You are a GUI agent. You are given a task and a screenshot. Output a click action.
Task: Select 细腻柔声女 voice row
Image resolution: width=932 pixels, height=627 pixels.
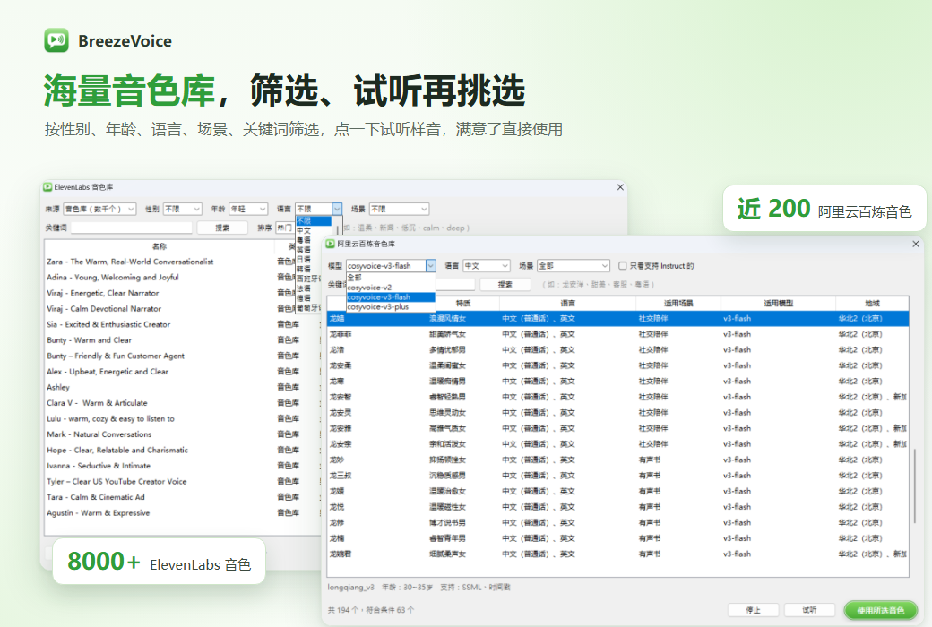pos(617,554)
